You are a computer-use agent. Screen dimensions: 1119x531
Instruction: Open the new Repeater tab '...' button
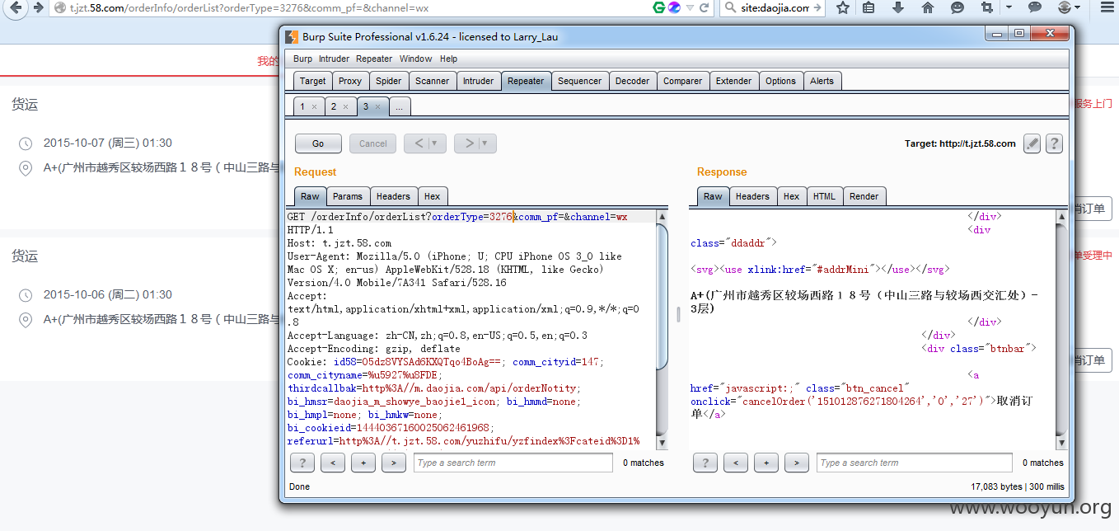point(399,106)
